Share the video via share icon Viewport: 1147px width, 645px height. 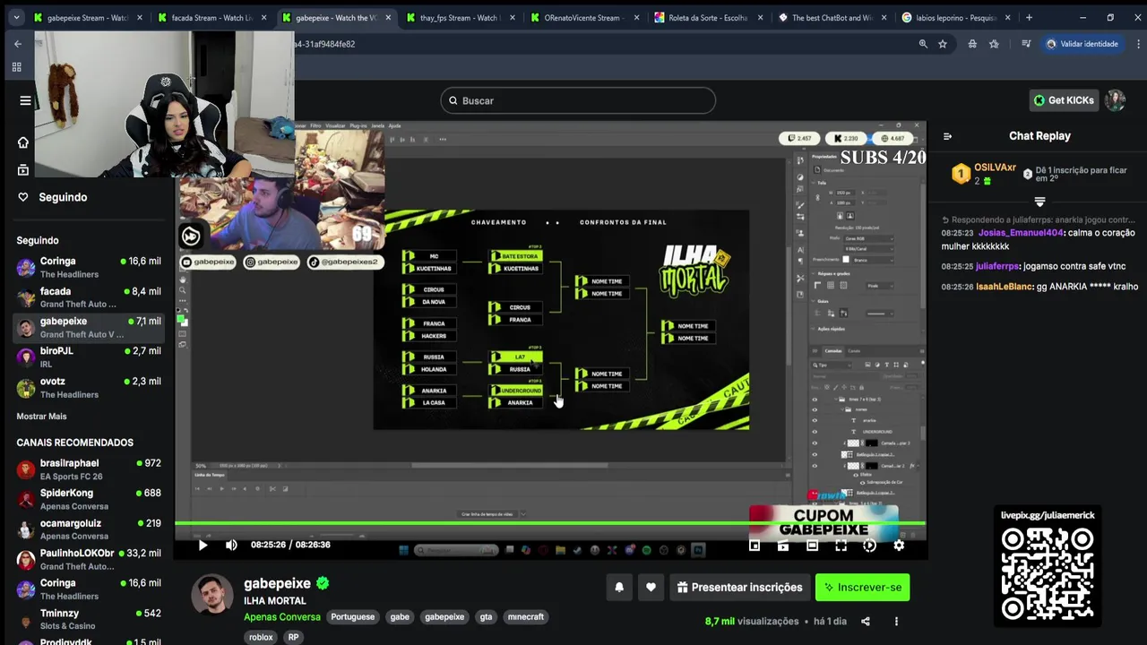(x=866, y=621)
